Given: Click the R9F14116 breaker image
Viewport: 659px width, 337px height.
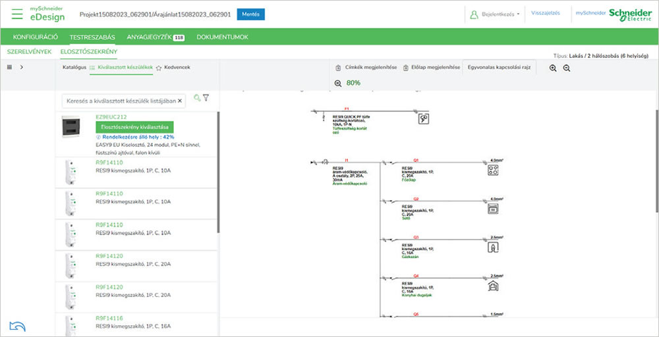Looking at the screenshot, I should 71,324.
